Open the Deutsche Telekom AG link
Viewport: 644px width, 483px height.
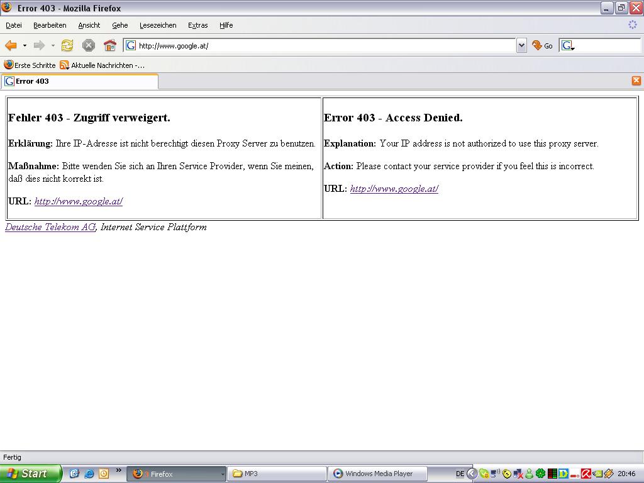pyautogui.click(x=50, y=226)
